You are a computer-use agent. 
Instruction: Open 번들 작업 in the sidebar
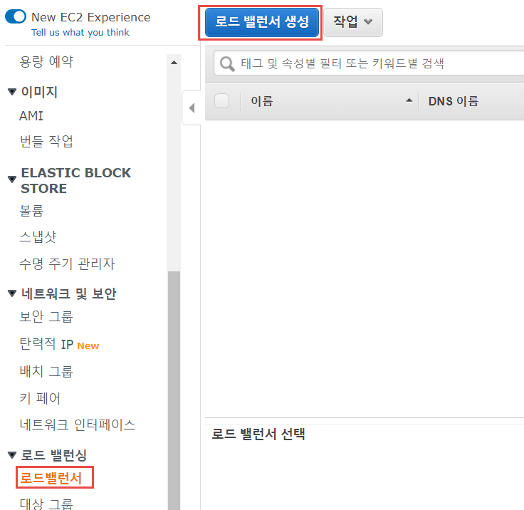[46, 141]
